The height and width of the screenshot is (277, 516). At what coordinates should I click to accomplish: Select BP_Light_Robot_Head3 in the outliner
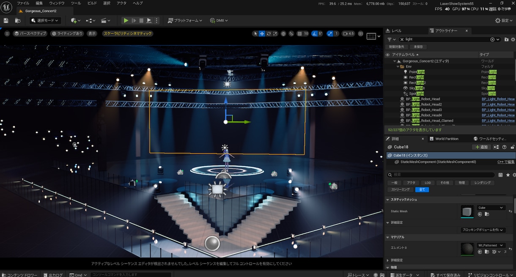(x=423, y=110)
